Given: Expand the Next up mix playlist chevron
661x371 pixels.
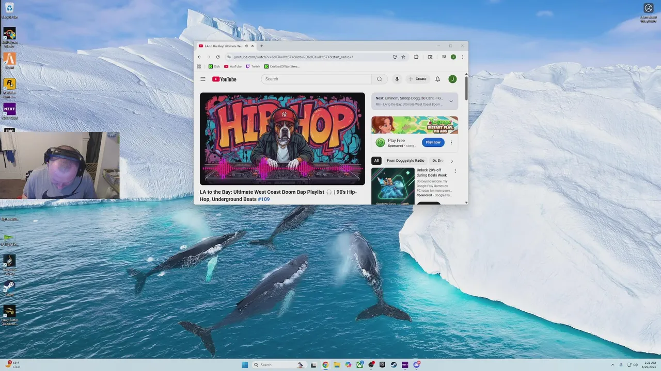Looking at the screenshot, I should tap(451, 101).
